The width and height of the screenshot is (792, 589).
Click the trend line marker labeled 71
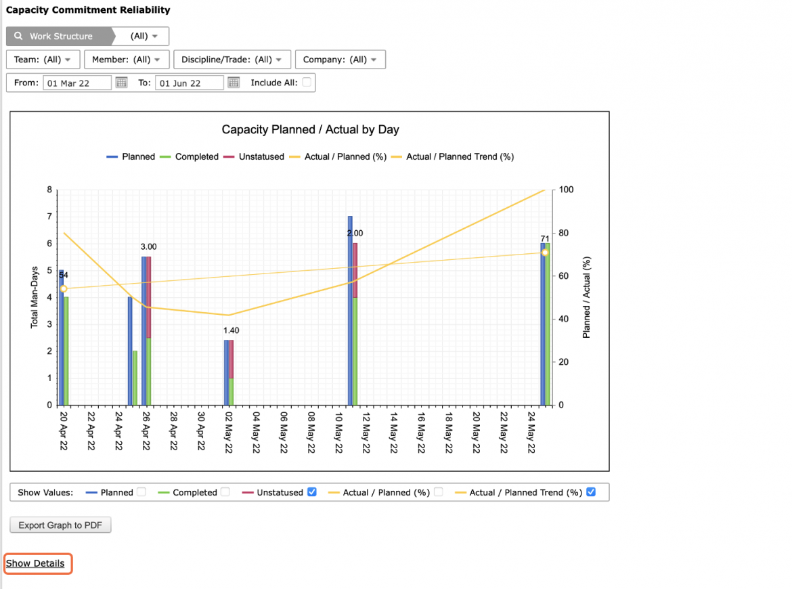[544, 253]
